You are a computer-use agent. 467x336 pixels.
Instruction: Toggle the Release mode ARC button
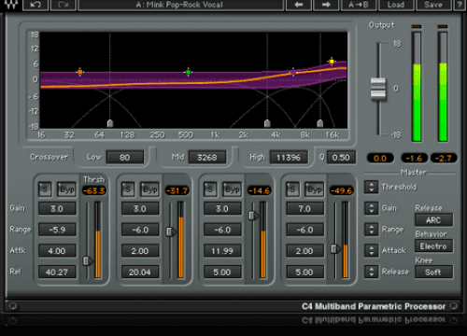pos(434,220)
